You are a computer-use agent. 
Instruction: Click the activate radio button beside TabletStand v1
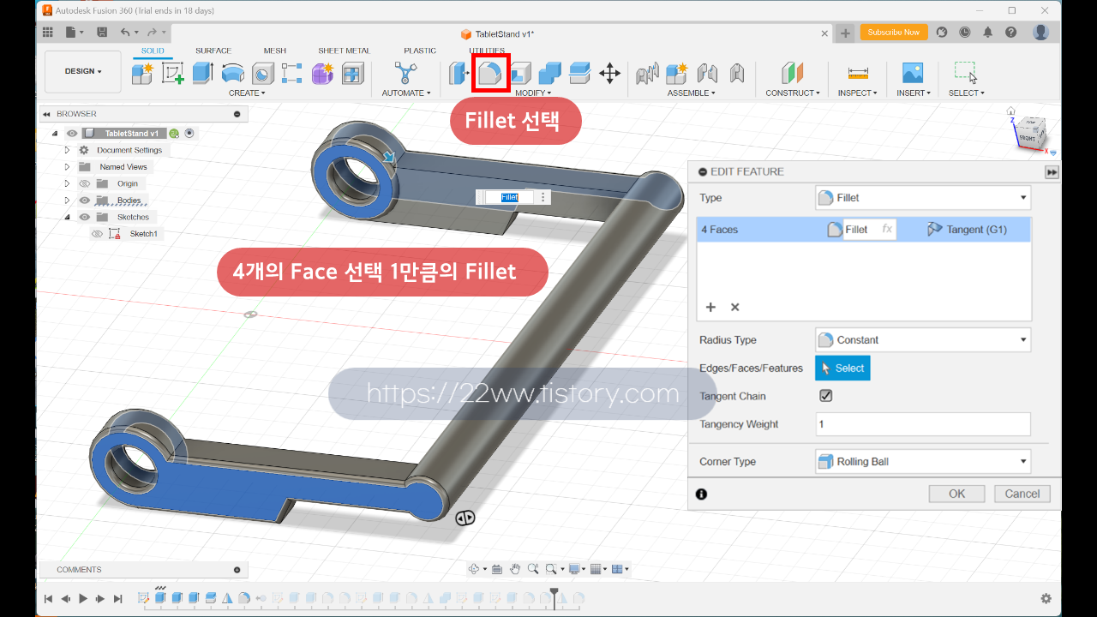189,134
